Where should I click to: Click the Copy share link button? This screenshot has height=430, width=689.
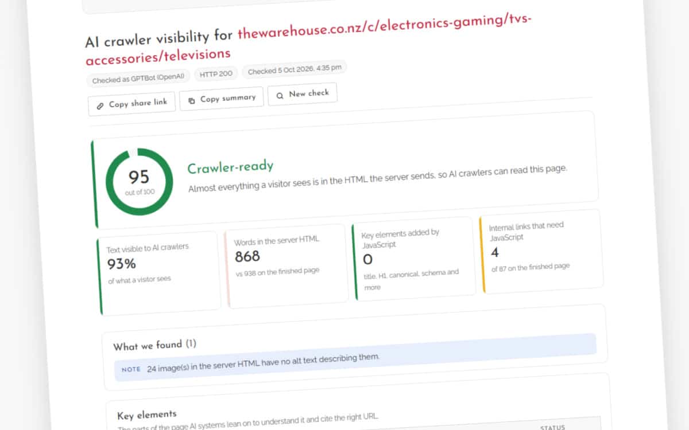point(131,104)
